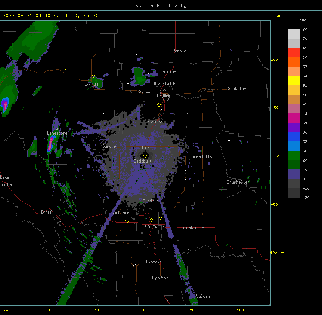Image resolution: width=322 pixels, height=315 pixels.
Task: Click the yellow V marker northwest of RockyMH
Action: click(x=65, y=69)
